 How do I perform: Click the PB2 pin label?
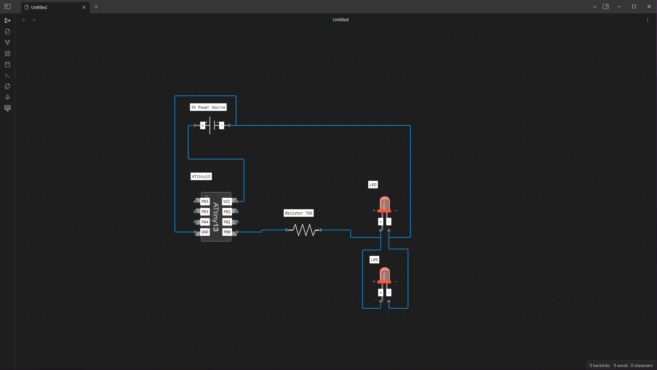227,212
